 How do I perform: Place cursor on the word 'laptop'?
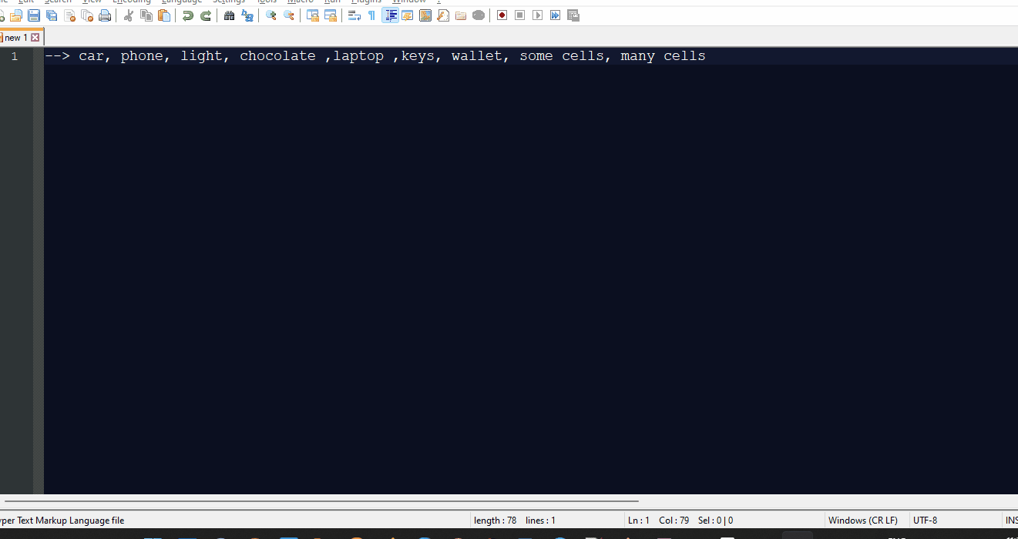point(358,56)
